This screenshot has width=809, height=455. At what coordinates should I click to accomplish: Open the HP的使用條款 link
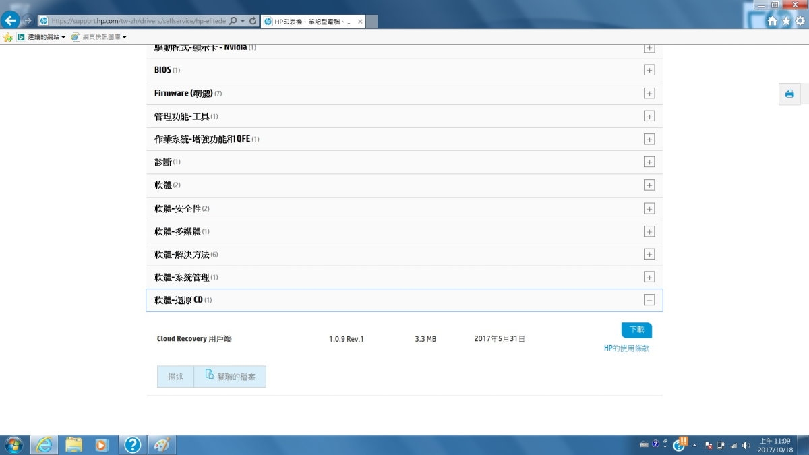pos(626,348)
